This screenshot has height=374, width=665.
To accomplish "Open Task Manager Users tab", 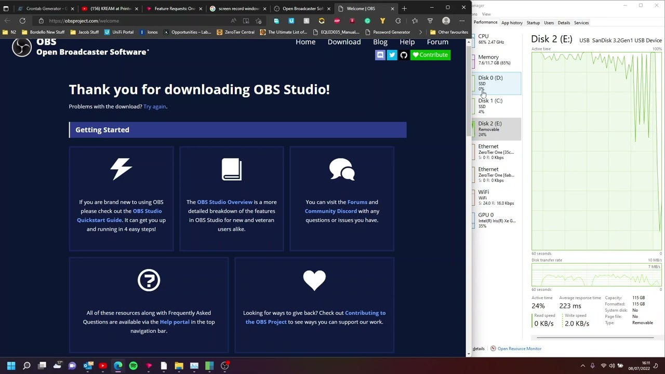I will pos(549,23).
